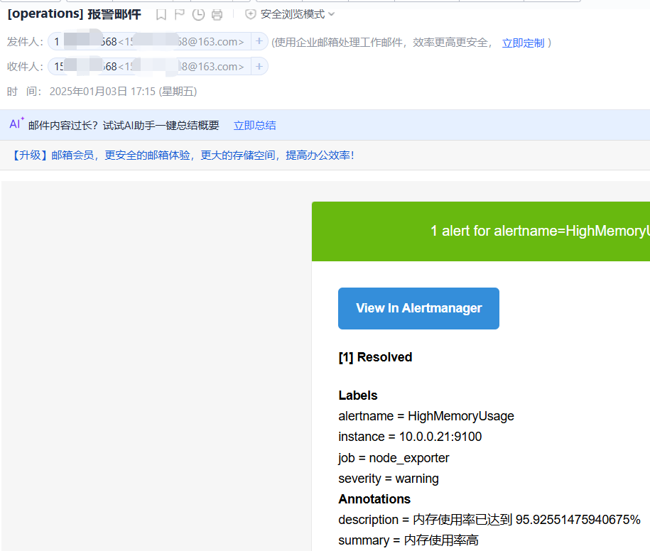
Task: Click the AI assistant icon
Action: pos(16,124)
